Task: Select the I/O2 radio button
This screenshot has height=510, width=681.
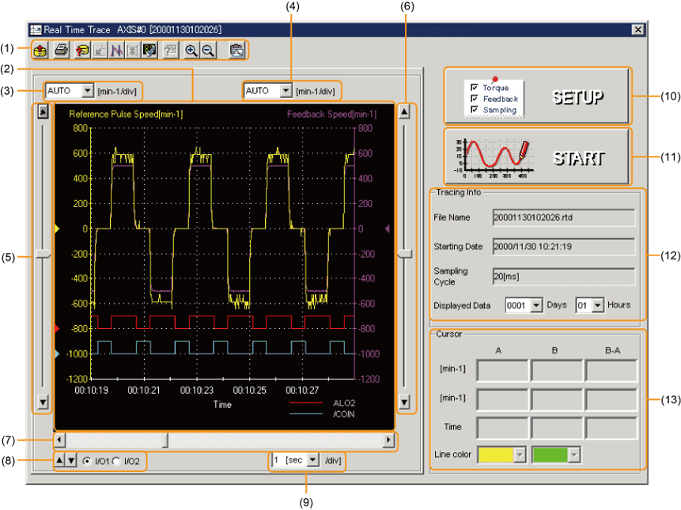Action: 116,460
